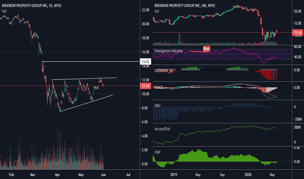304x179 pixels.
Task: Click the 11.16 price label on 1h chart
Action: pos(145,86)
